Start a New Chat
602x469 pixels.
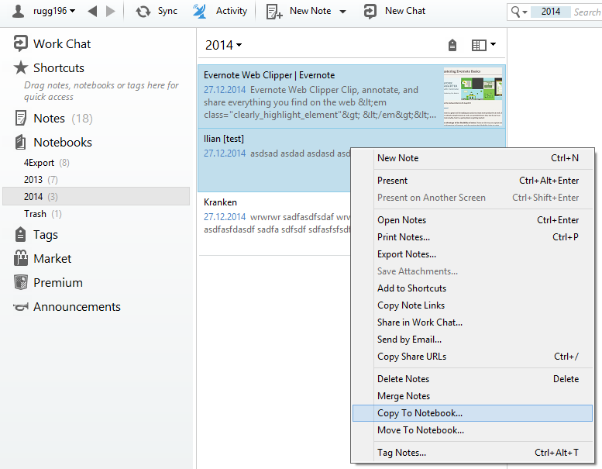click(x=394, y=11)
